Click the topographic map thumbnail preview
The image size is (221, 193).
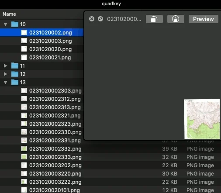pos(202,119)
